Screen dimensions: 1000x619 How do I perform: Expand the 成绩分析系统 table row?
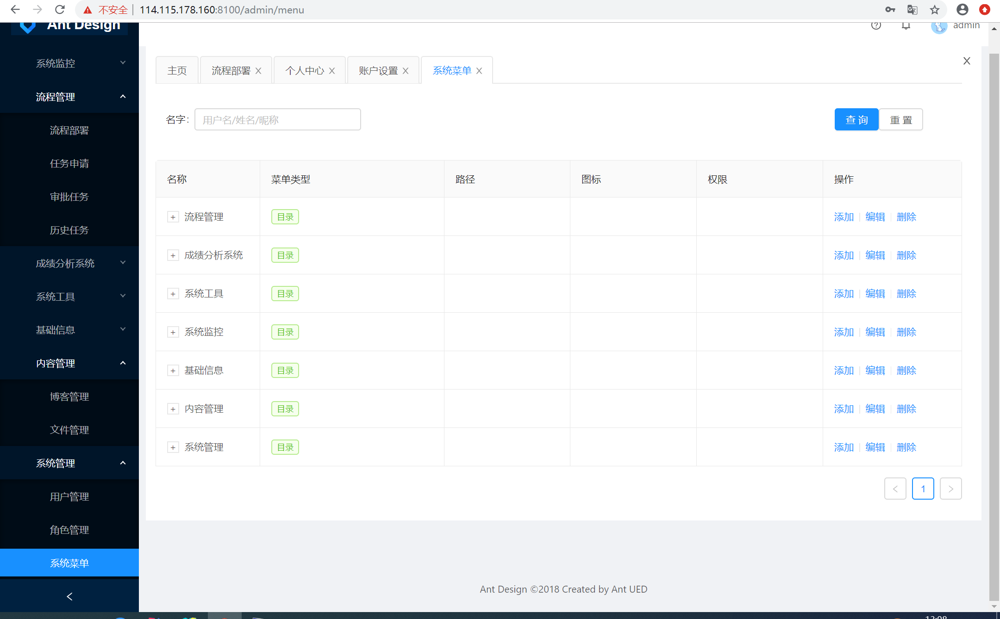coord(173,255)
